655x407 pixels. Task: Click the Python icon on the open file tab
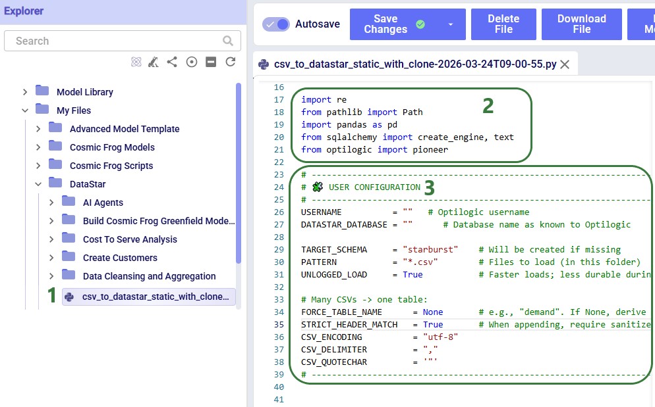[x=264, y=64]
